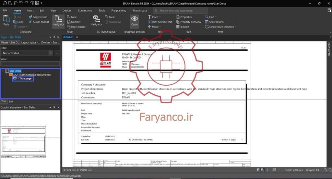The height and width of the screenshot is (179, 332).
Task: Click 'Tell me what you want to do' search box
Action: (180, 11)
